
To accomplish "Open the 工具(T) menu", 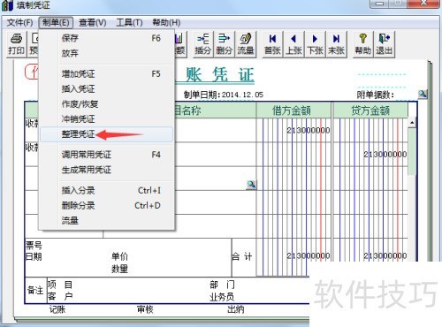I will pos(129,22).
